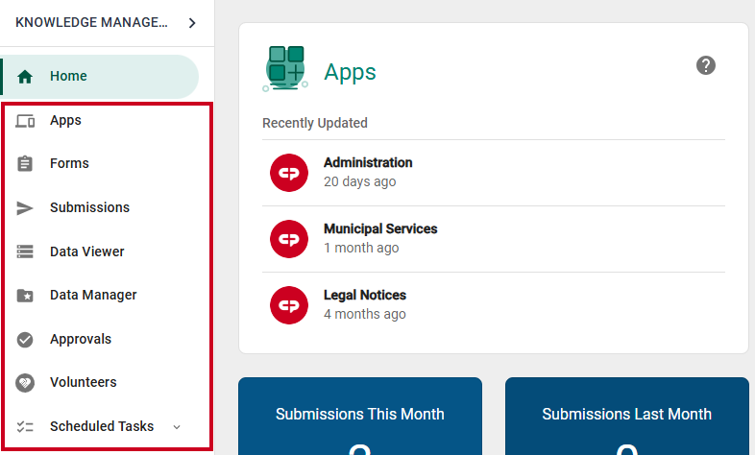Click the '1 month ago' text
The height and width of the screenshot is (455, 755).
361,249
